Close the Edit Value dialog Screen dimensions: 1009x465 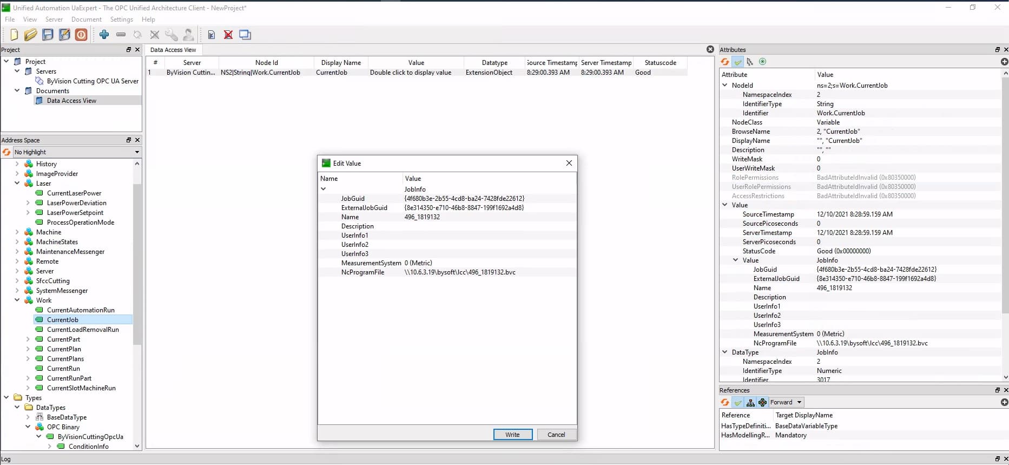click(x=569, y=163)
